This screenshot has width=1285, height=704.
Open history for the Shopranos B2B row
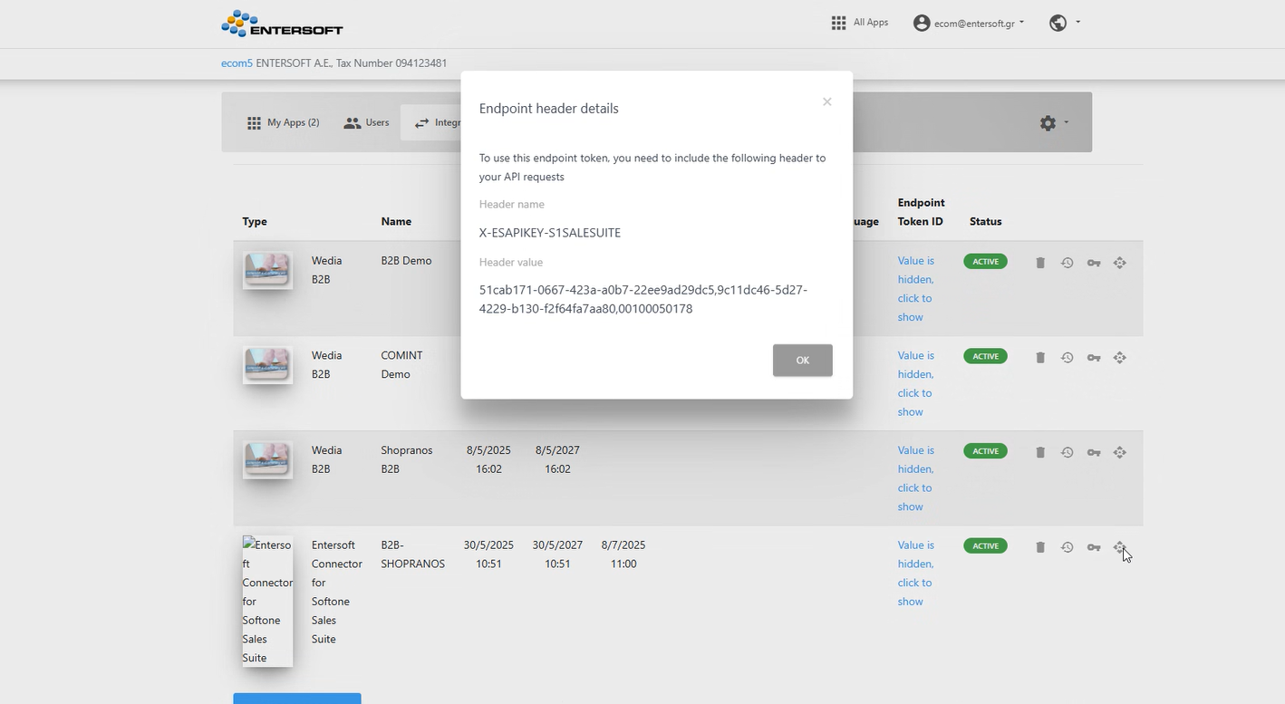pos(1067,452)
